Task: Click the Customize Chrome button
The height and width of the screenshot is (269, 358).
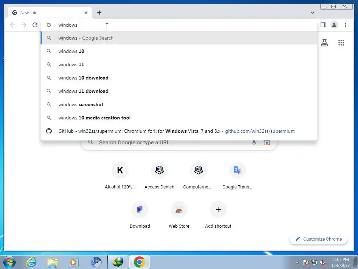Action: 318,239
